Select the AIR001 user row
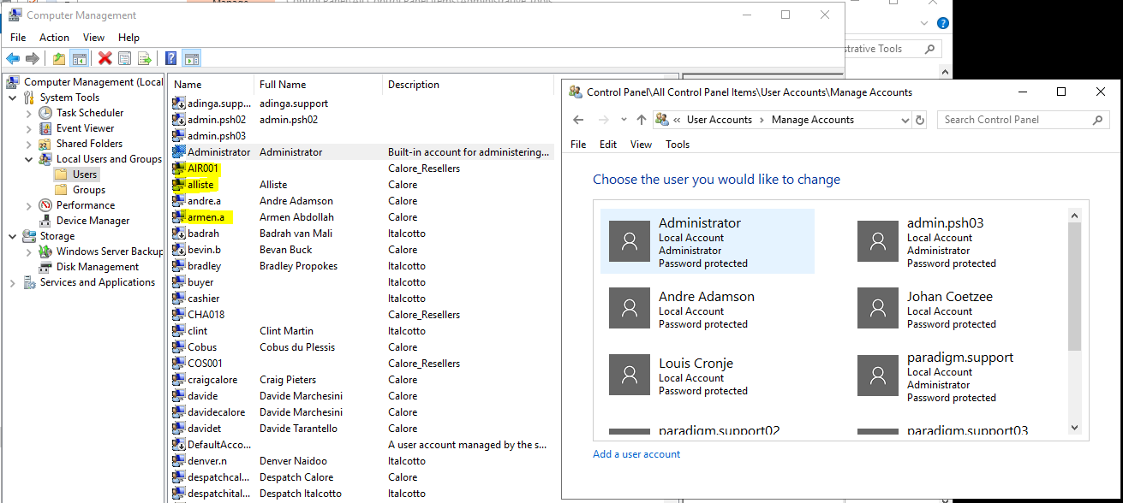The width and height of the screenshot is (1123, 503). (362, 169)
